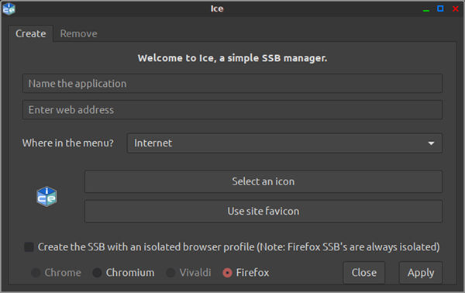Select the Chromium radio button
The width and height of the screenshot is (465, 293).
(97, 273)
